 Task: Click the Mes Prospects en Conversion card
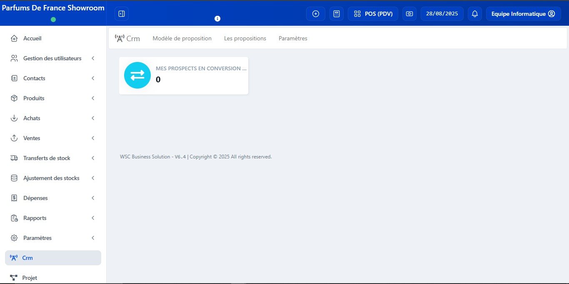pos(184,75)
